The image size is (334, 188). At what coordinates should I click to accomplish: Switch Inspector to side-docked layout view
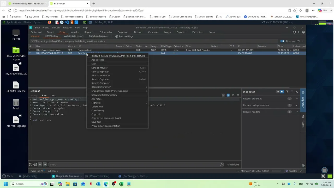click(x=282, y=92)
